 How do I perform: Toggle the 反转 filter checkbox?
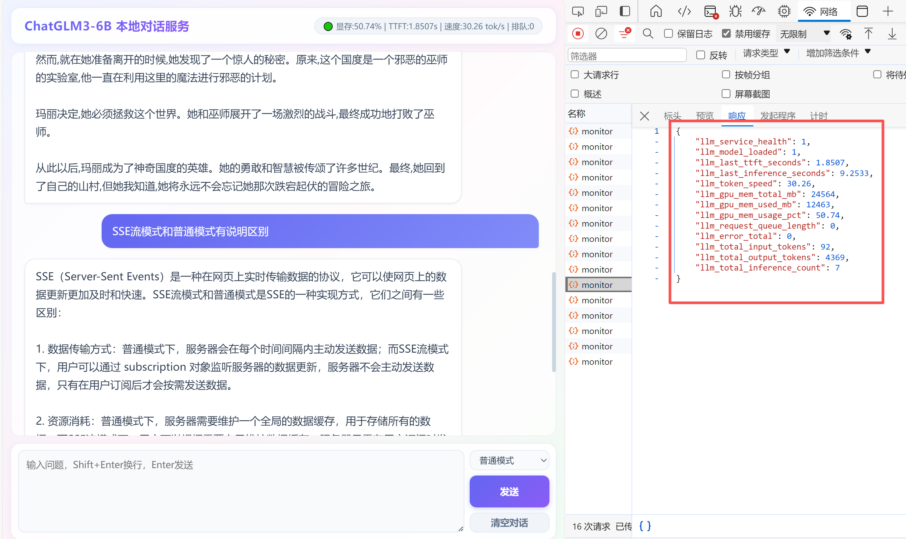701,55
